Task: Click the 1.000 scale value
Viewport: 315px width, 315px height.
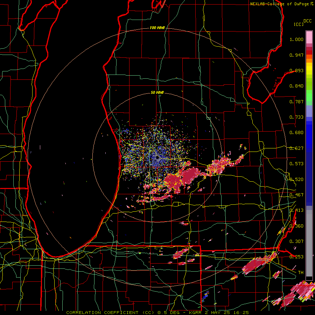Action: [x=296, y=39]
